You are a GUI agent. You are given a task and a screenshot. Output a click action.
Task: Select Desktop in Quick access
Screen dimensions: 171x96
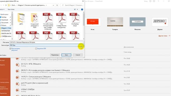tap(4, 17)
